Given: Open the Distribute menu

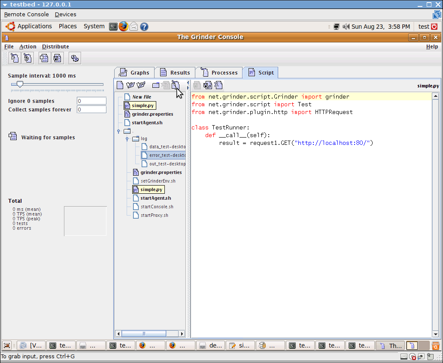Looking at the screenshot, I should [55, 47].
